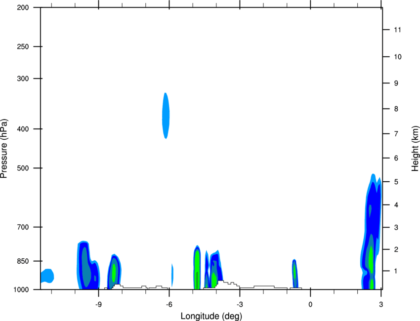Image resolution: width=420 pixels, height=321 pixels.
Task: Click the tall blue plume near longitude 3
Action: 371,232
